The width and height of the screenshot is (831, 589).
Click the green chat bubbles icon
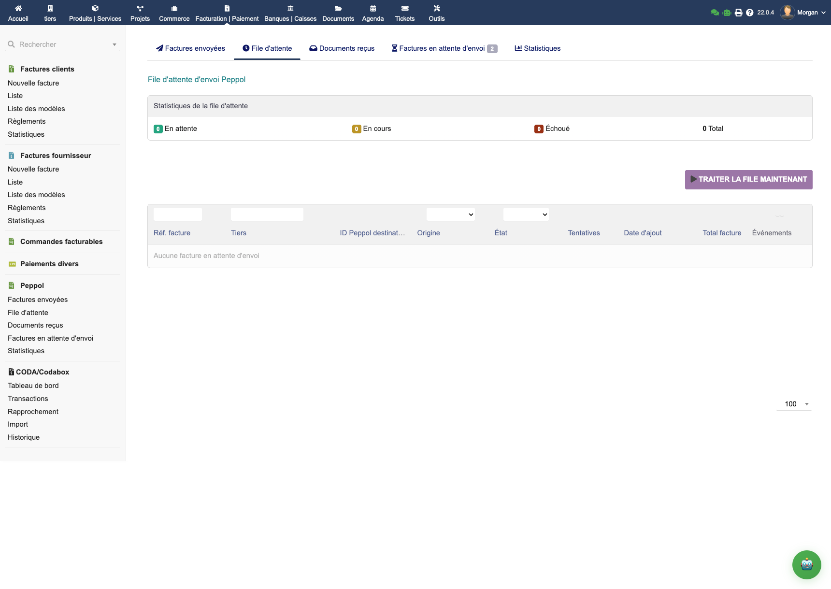[715, 13]
